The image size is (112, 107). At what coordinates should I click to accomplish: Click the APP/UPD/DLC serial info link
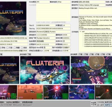(x=51, y=22)
